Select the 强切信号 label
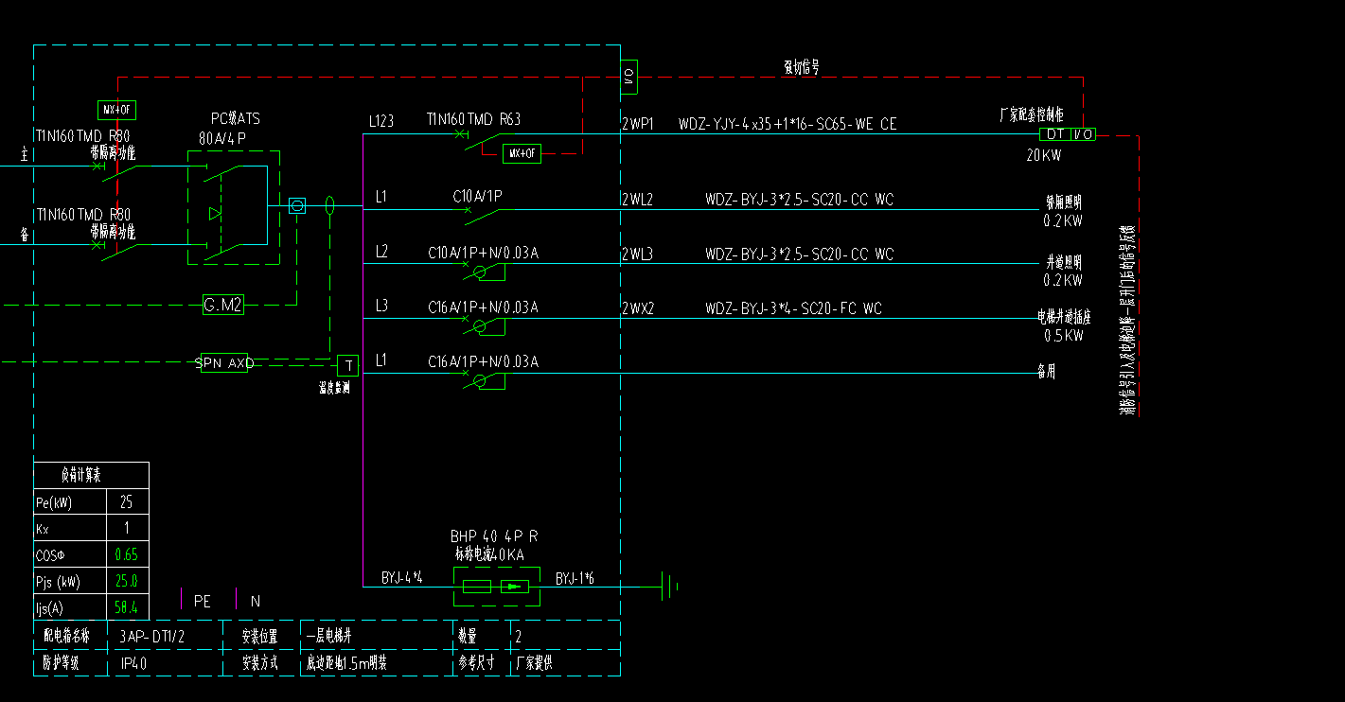The image size is (1345, 702). tap(801, 67)
